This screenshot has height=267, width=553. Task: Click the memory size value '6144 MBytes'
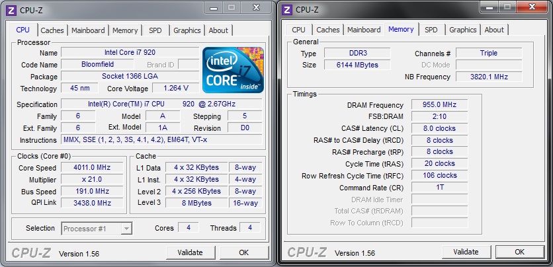point(357,65)
